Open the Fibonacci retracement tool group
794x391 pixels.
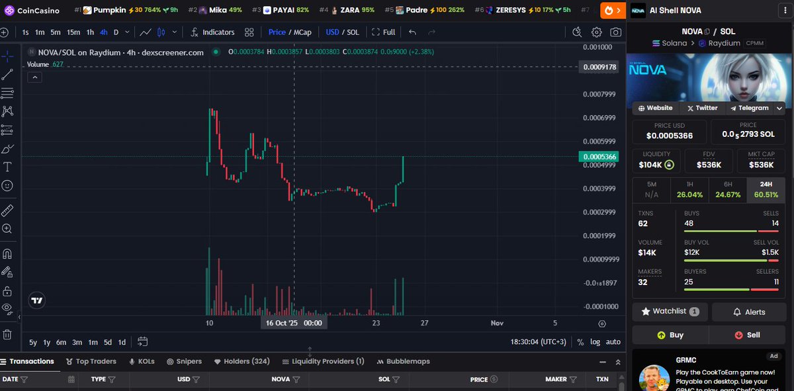[x=7, y=93]
